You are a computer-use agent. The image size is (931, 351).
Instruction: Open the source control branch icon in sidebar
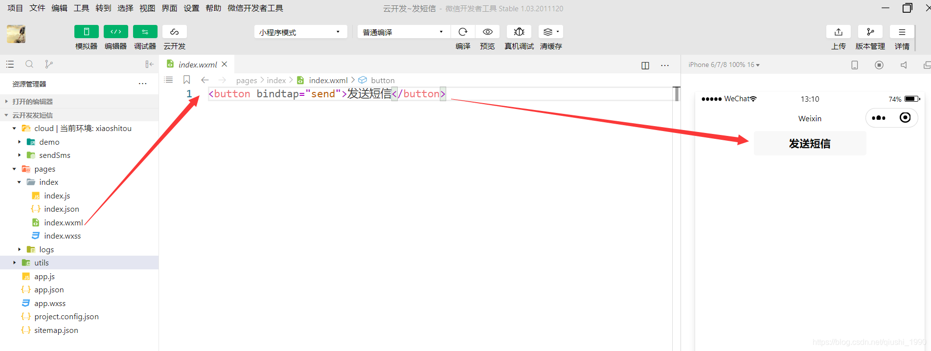tap(48, 64)
